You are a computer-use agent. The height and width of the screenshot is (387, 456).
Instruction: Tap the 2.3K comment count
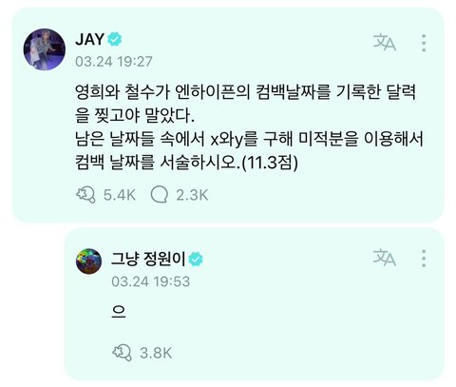[192, 195]
